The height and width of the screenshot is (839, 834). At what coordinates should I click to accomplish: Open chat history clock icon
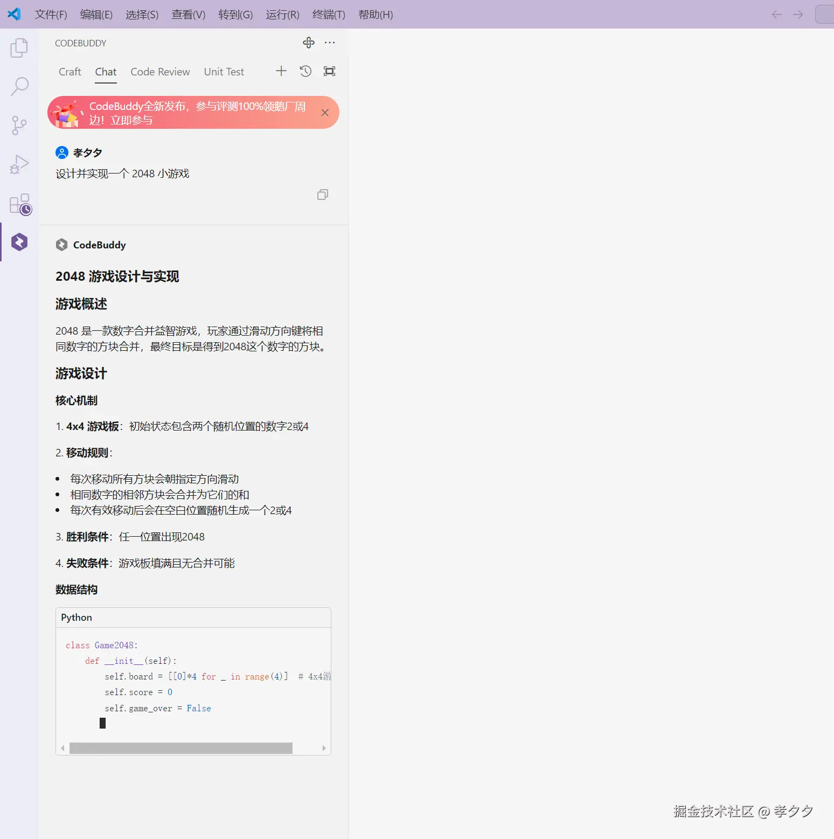[305, 71]
